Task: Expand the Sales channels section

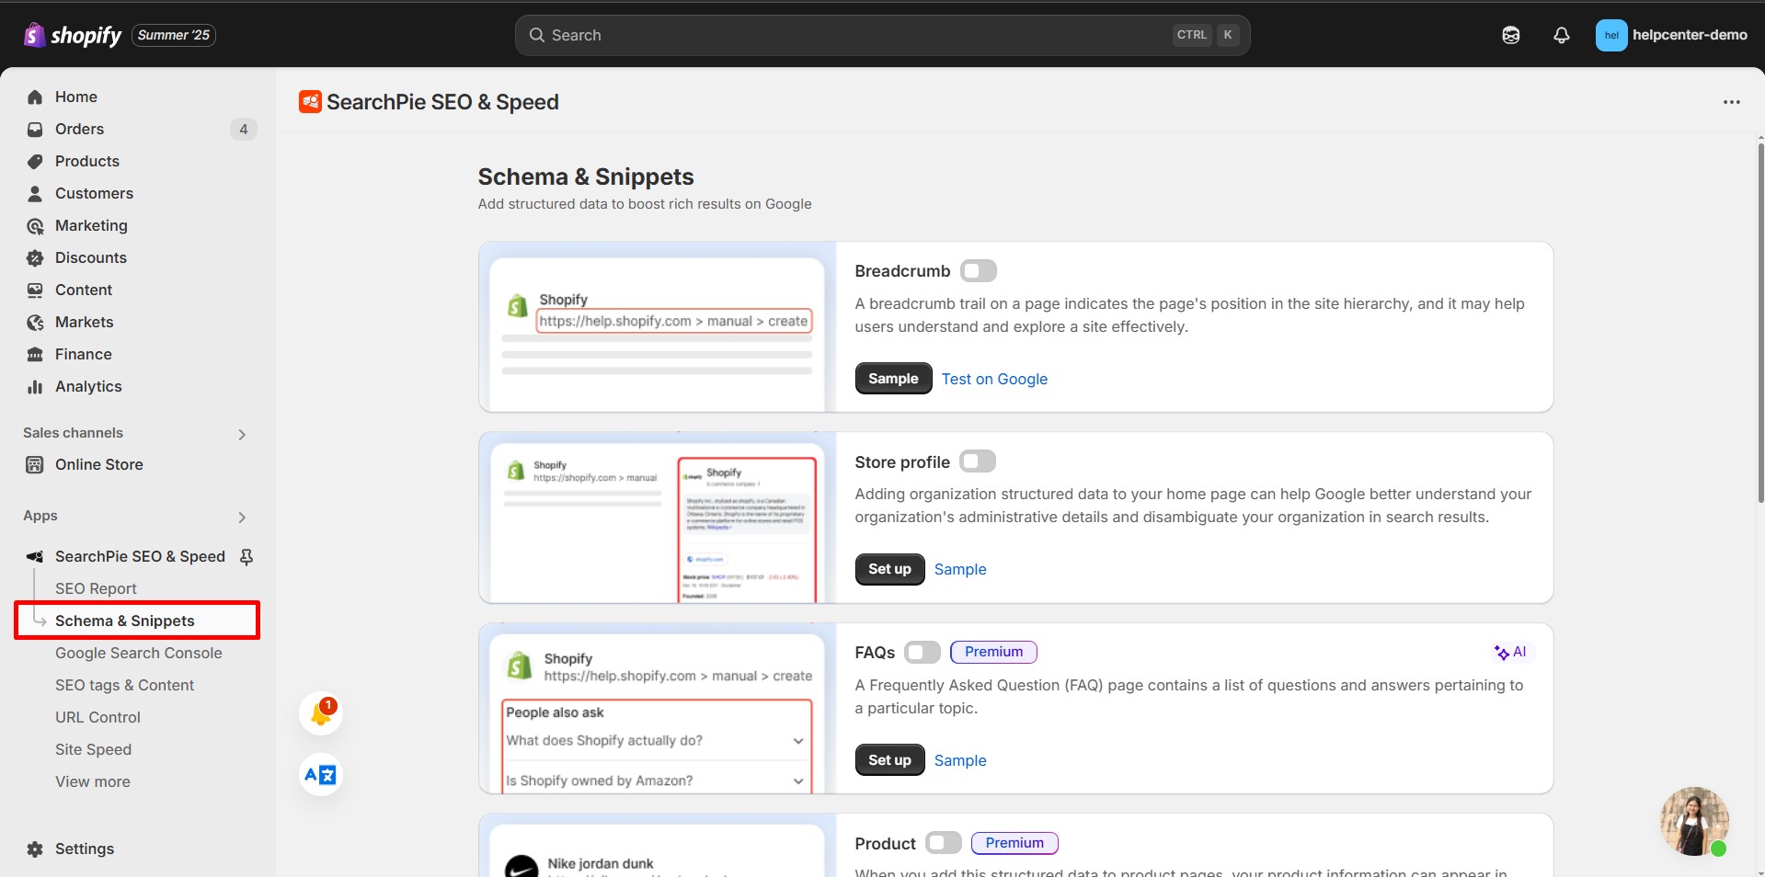Action: click(x=241, y=433)
